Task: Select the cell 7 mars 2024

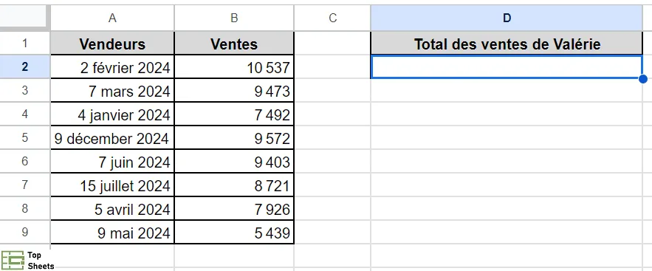Action: (x=112, y=90)
